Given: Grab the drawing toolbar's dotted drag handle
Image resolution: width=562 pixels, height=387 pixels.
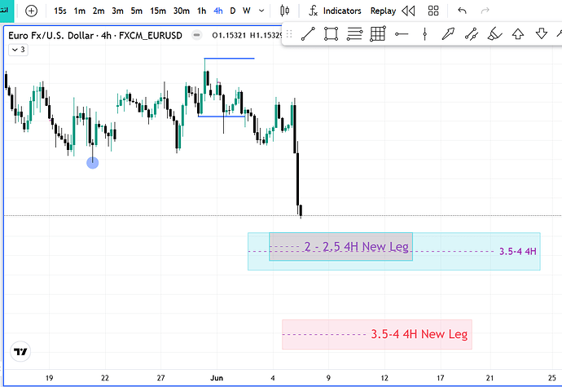Looking at the screenshot, I should pyautogui.click(x=289, y=34).
